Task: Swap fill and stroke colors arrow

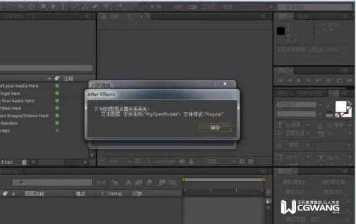Action: click(x=349, y=104)
